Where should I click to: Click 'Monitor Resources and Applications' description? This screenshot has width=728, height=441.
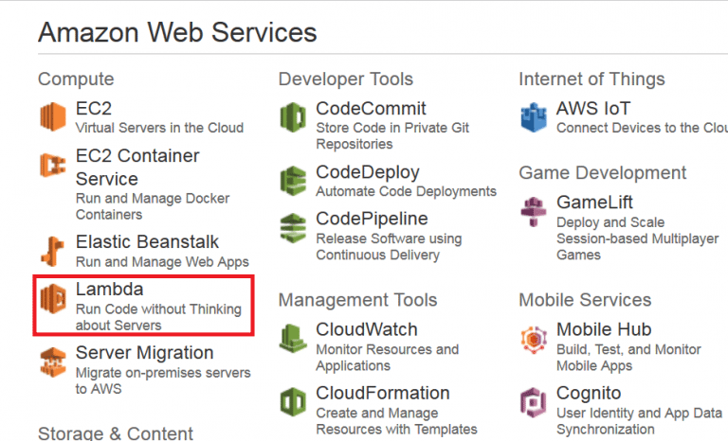388,358
